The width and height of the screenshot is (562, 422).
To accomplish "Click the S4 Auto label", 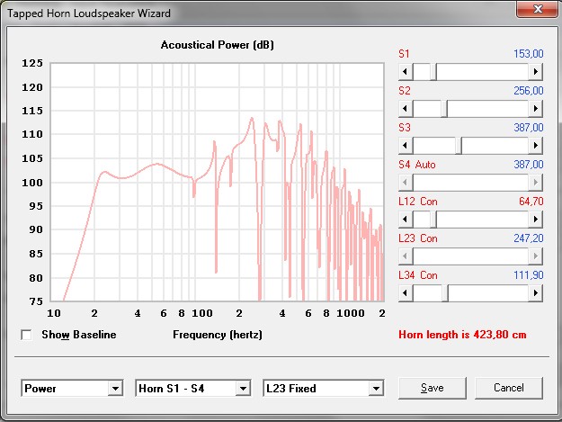I will (x=417, y=165).
